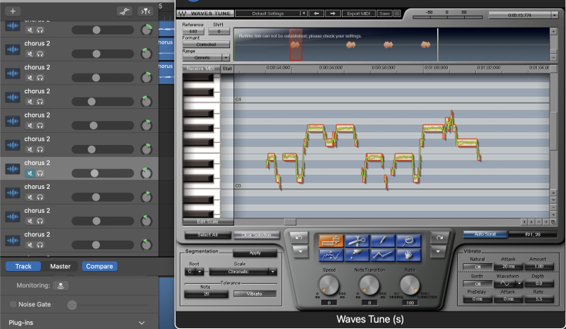Viewport: 566px width, 329px height.
Task: Click the Catch Playhead icon in track header
Action: (x=146, y=11)
